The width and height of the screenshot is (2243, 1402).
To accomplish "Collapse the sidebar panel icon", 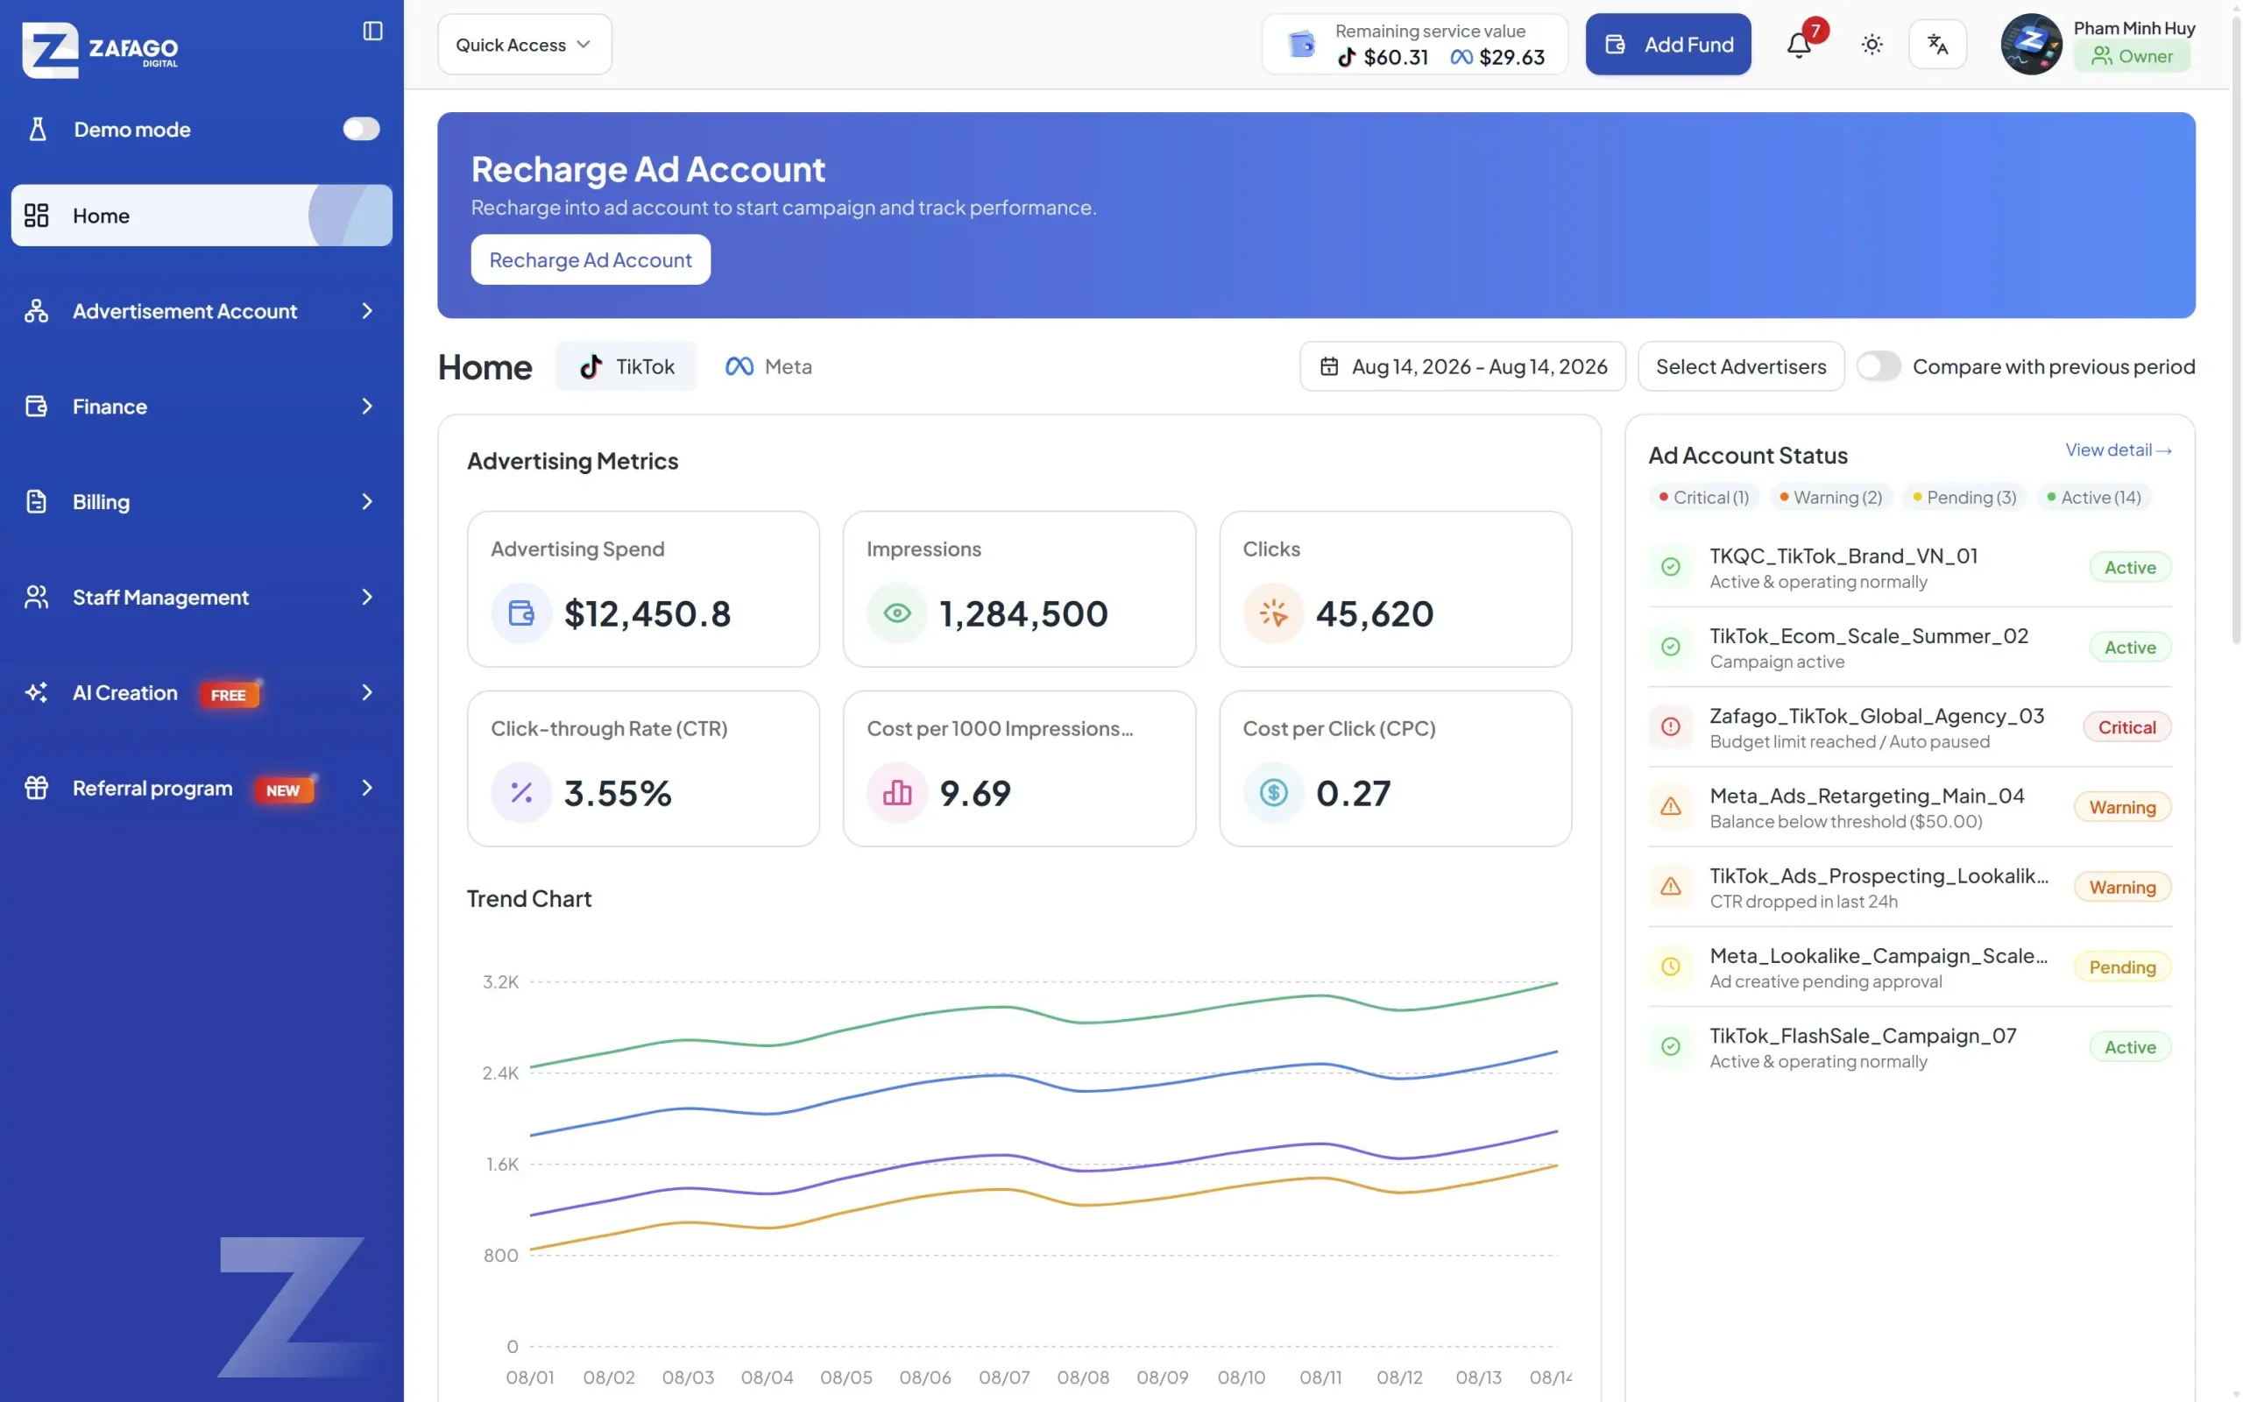I will [372, 31].
